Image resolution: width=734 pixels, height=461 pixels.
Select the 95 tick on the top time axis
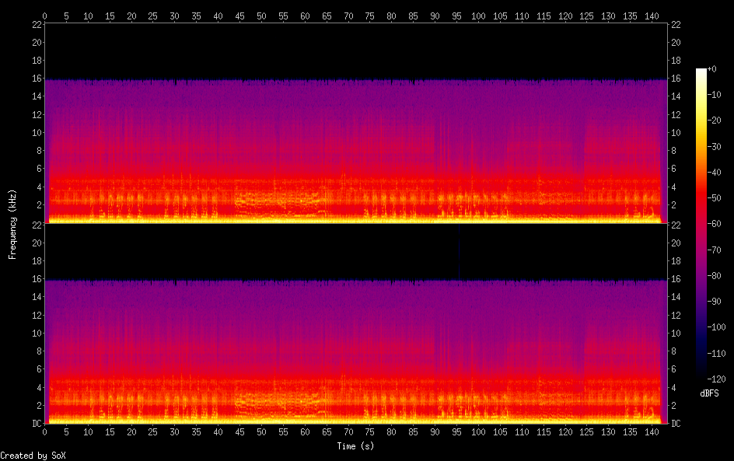[x=459, y=15]
